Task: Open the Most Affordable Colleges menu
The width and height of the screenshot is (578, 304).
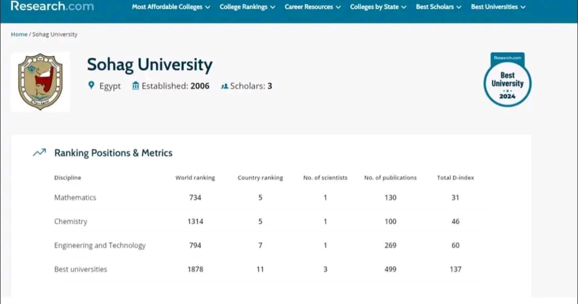Action: click(x=171, y=7)
